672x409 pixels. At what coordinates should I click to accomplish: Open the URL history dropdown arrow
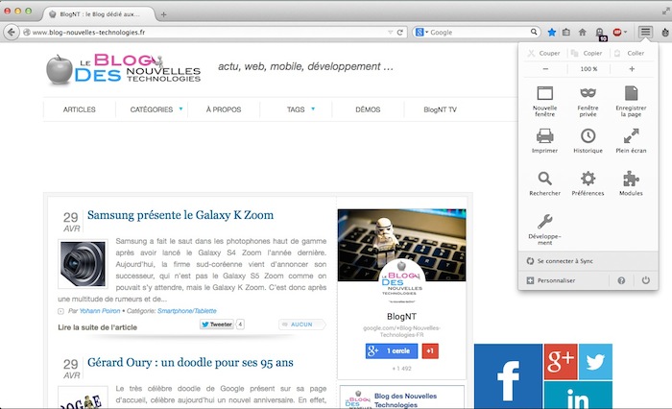pos(390,32)
